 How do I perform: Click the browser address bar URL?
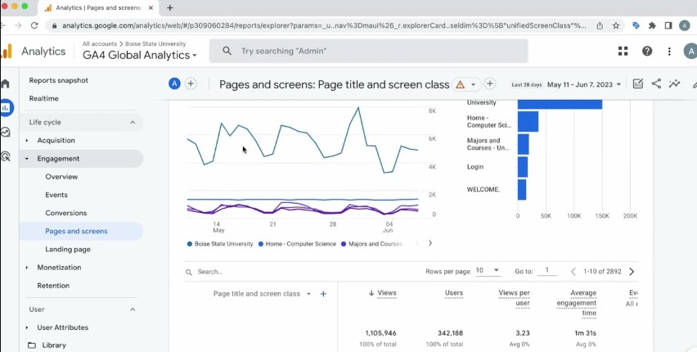[324, 26]
